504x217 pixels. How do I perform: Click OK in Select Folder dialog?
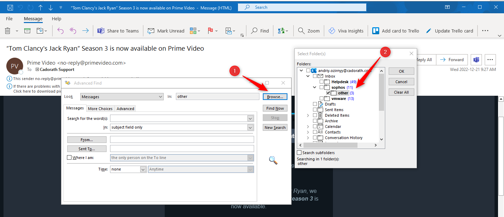tap(401, 71)
